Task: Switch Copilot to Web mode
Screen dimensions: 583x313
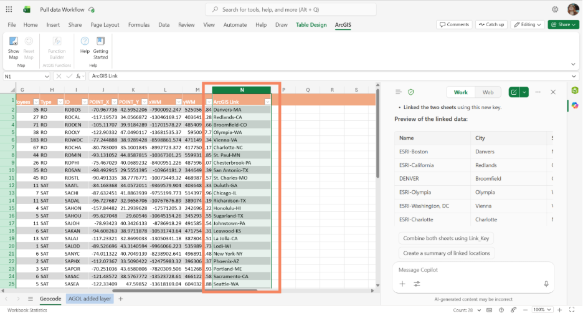Action: 488,92
